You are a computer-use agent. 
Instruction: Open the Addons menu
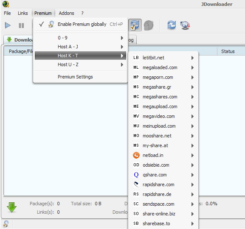(x=66, y=13)
